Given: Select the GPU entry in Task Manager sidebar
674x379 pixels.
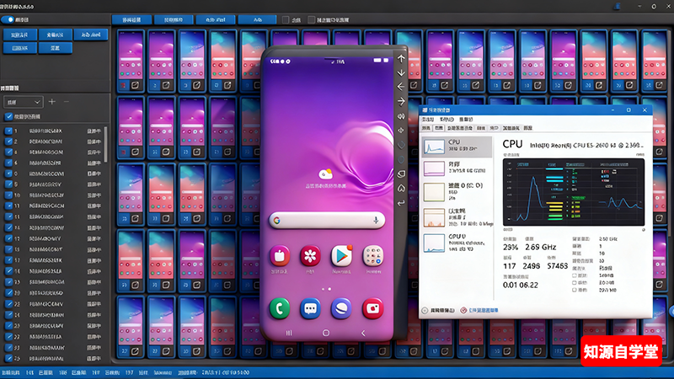Looking at the screenshot, I should [456, 243].
